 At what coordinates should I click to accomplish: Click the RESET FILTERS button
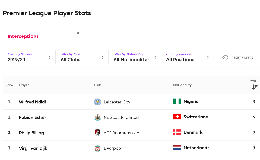[x=237, y=58]
